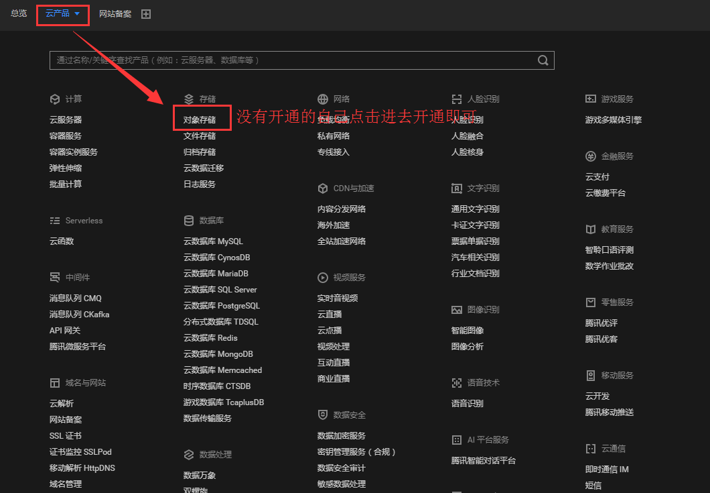This screenshot has height=493, width=710.
Task: Click the 存储 category layers icon
Action: 189,99
